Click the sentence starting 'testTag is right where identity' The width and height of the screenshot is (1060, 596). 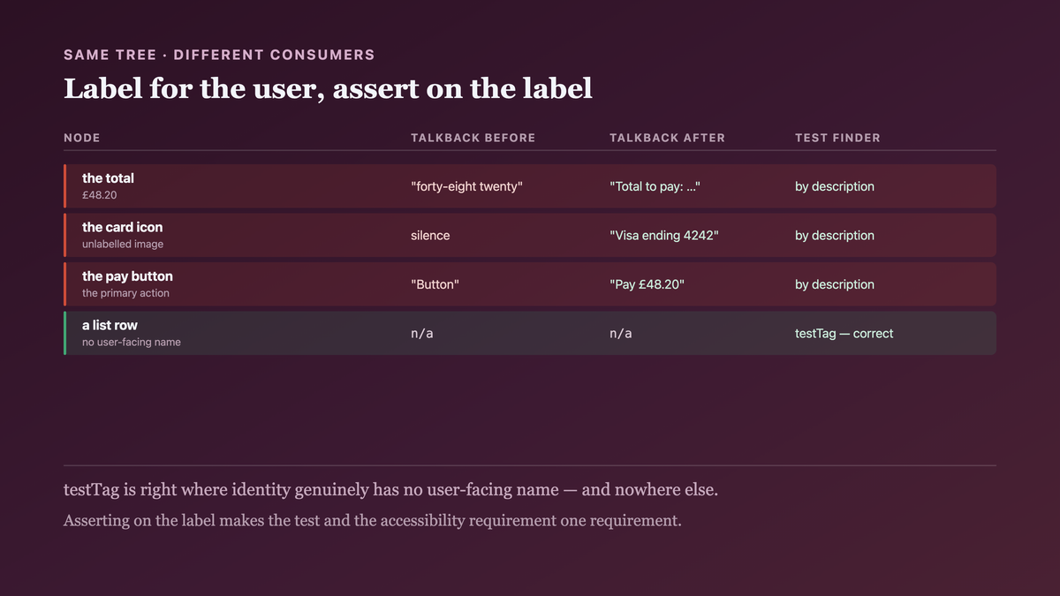pos(390,489)
